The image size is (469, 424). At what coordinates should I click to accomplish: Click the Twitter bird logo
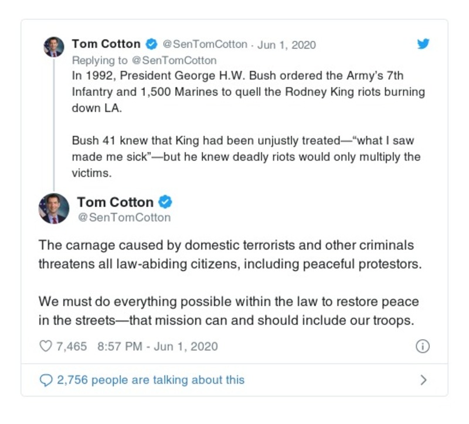(423, 45)
